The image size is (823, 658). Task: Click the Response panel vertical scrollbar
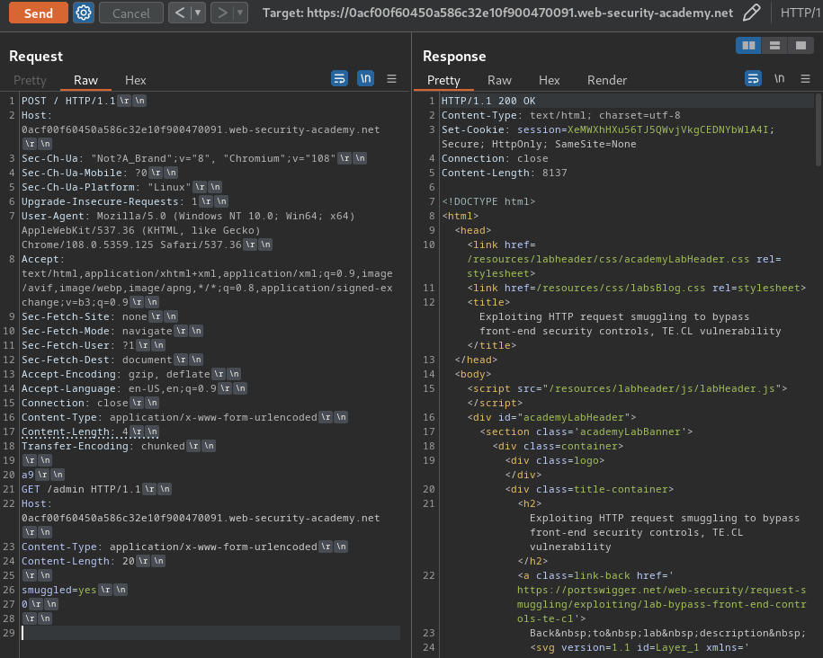pyautogui.click(x=819, y=129)
